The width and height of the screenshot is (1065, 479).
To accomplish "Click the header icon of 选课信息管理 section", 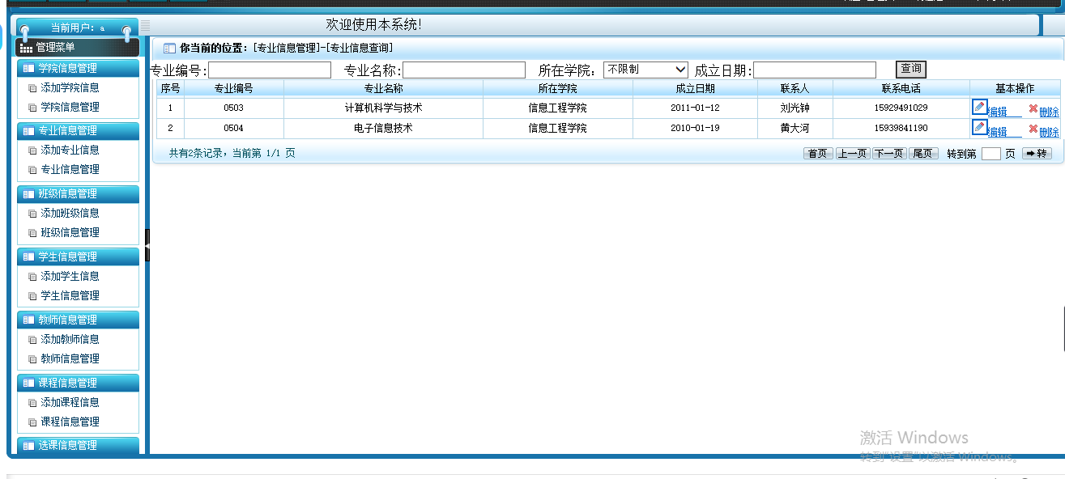I will 29,446.
